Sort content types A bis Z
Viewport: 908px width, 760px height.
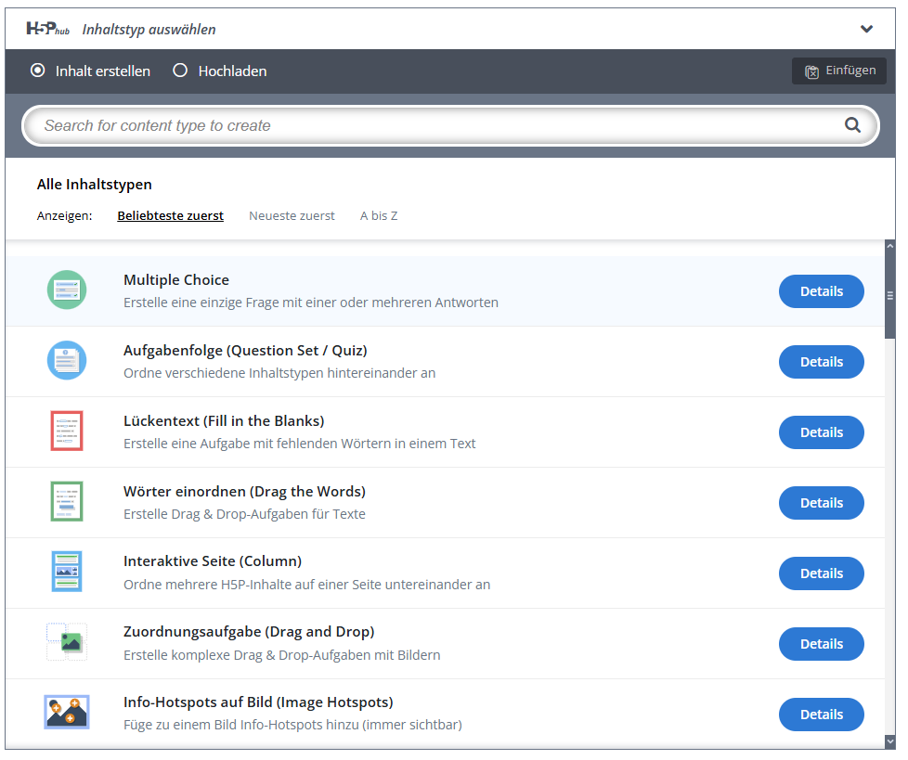click(379, 215)
